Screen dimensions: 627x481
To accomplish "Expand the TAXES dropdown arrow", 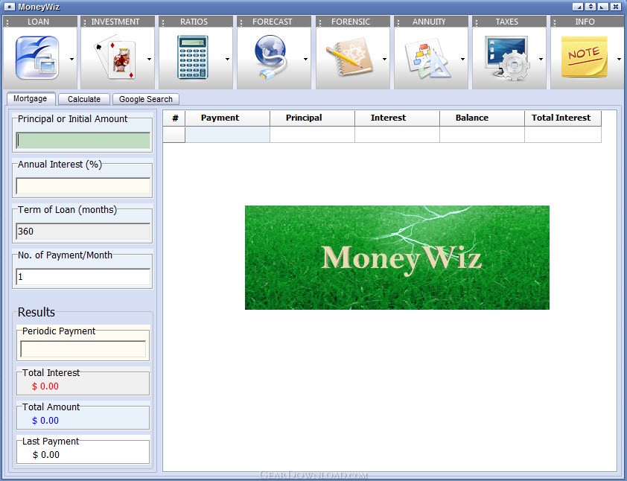I will click(x=541, y=59).
